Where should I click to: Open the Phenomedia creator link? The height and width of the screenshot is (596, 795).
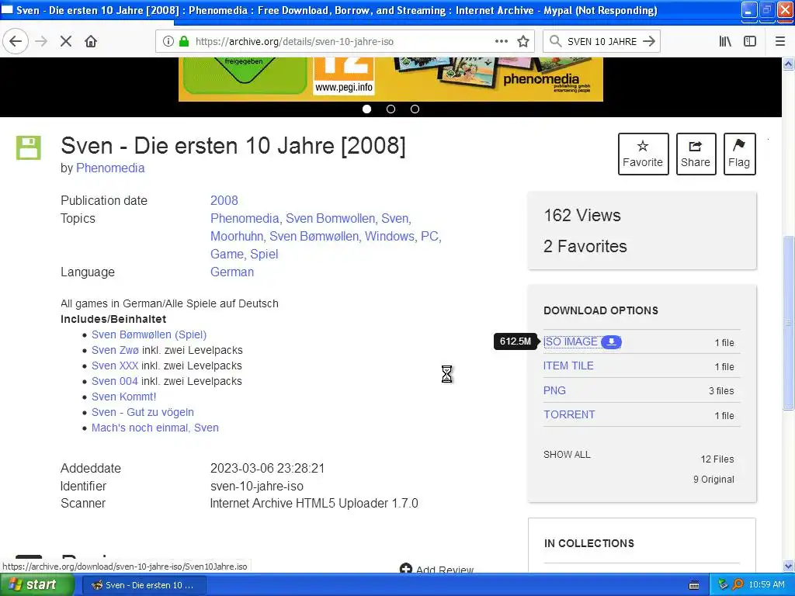point(110,168)
